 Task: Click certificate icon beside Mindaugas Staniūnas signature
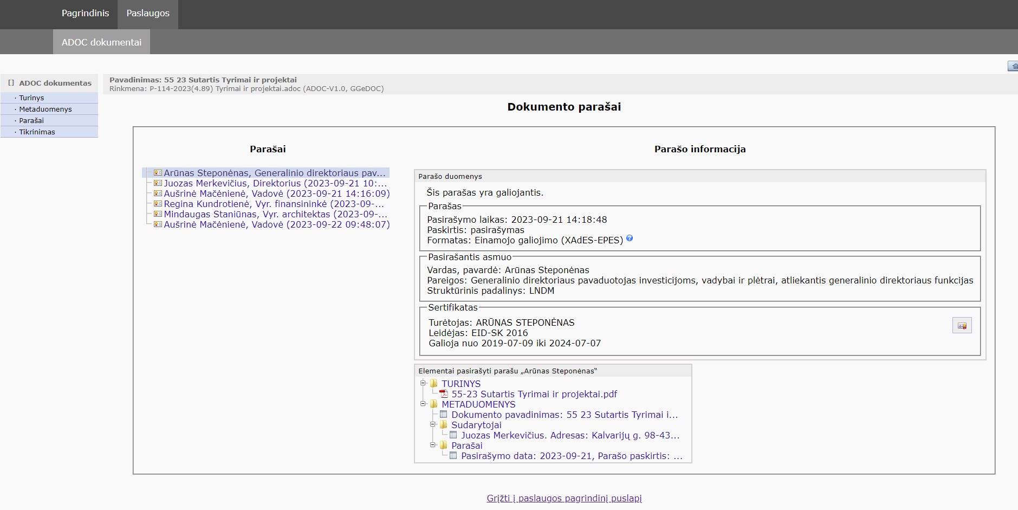coord(158,214)
